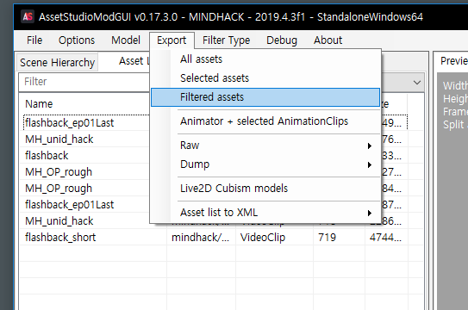Screen dimensions: 468x310
Task: Switch to the Preview tab
Action: pyautogui.click(x=453, y=61)
